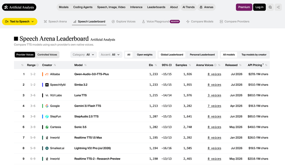The image size is (285, 165).
Task: Switch to Personal Leaderboard toggle
Action: (202, 55)
